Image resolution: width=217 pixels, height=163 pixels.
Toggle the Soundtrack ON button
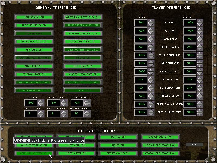tap(34, 17)
